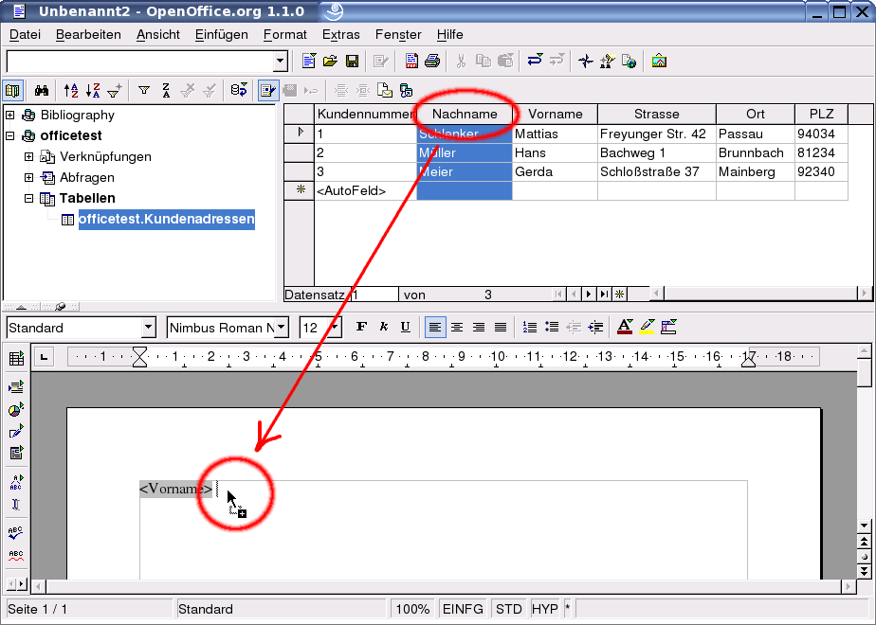This screenshot has height=625, width=876.
Task: Open the font name dropdown list
Action: tap(281, 328)
